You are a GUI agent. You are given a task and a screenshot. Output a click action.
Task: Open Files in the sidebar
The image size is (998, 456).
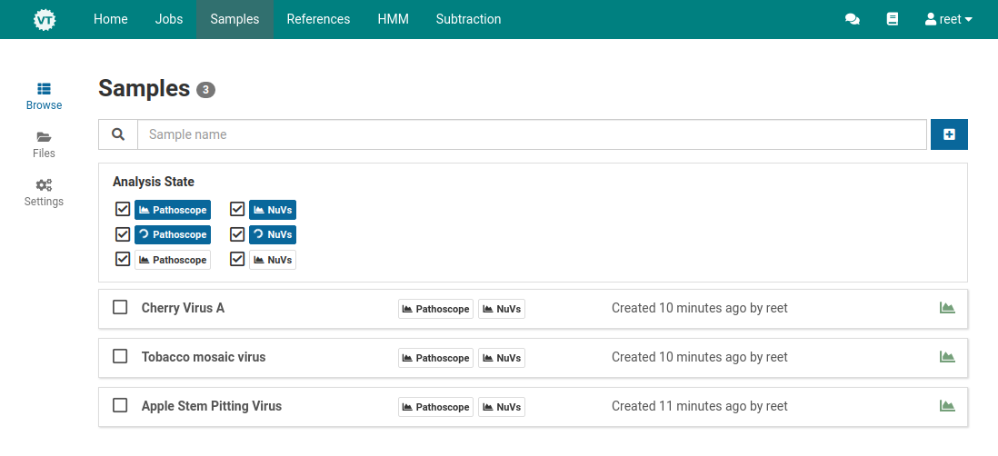44,144
